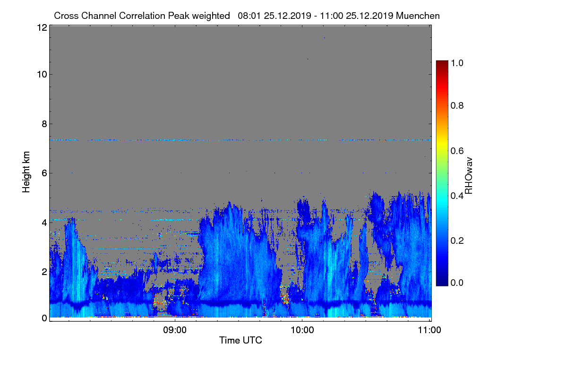Viewport: 567px width, 378px height.
Task: Click the plot title 'Cross Channel Correlation Peak weighted'
Action: tap(142, 16)
